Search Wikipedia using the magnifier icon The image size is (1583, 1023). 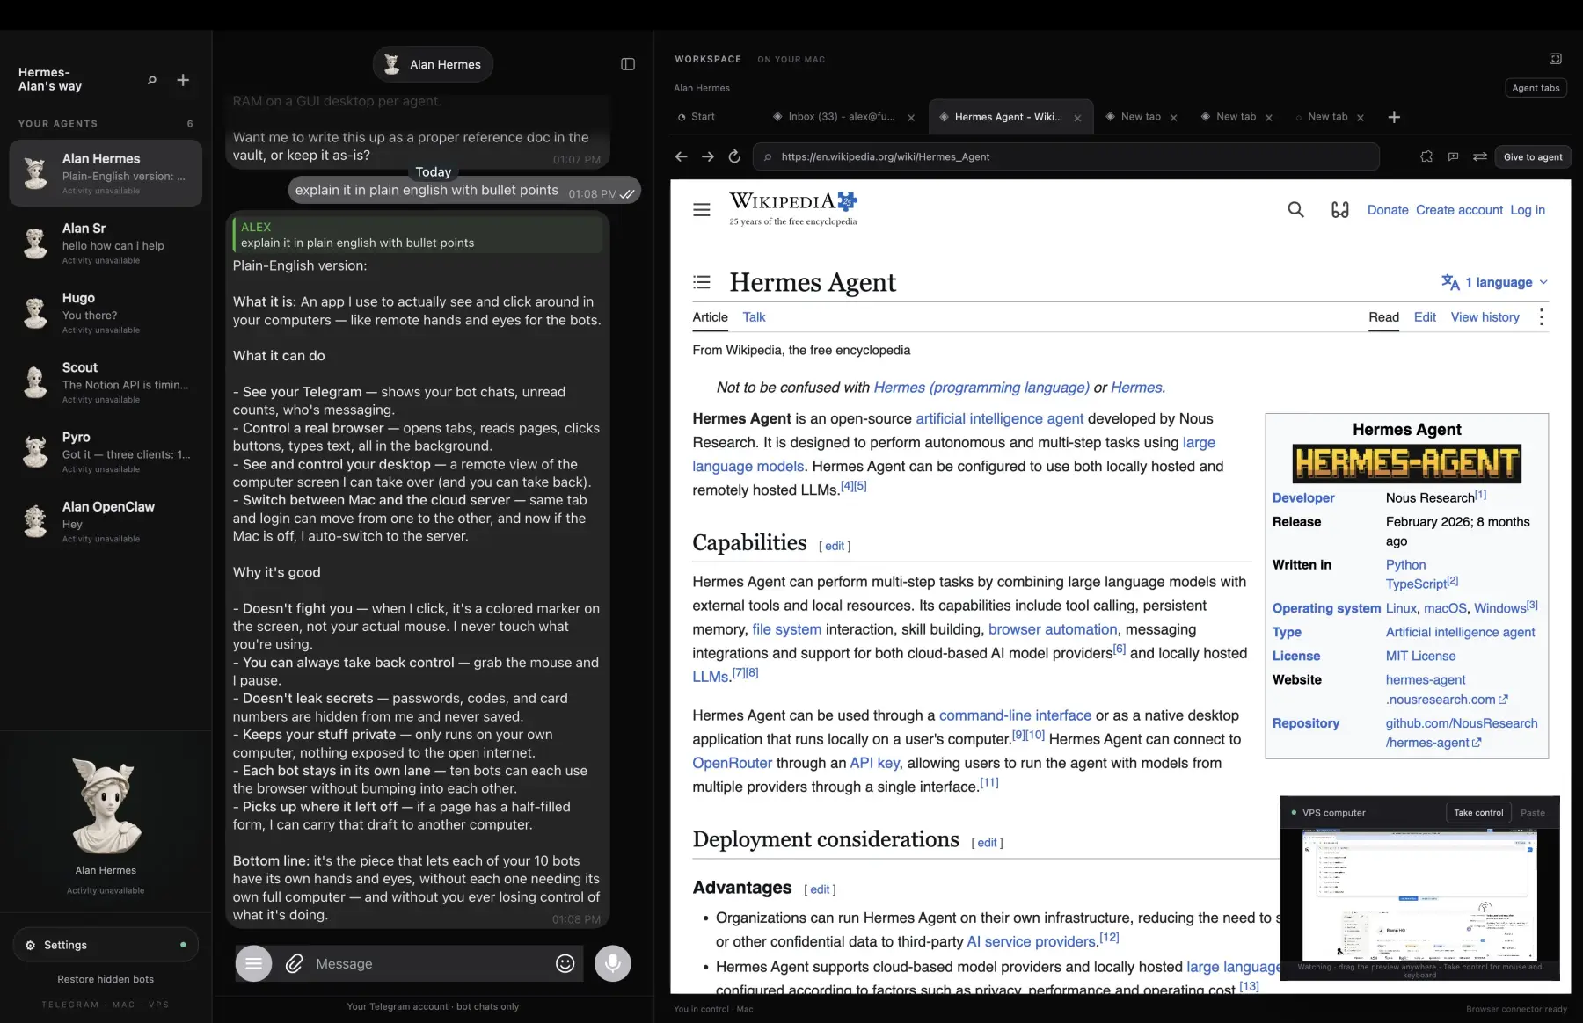pyautogui.click(x=1295, y=209)
